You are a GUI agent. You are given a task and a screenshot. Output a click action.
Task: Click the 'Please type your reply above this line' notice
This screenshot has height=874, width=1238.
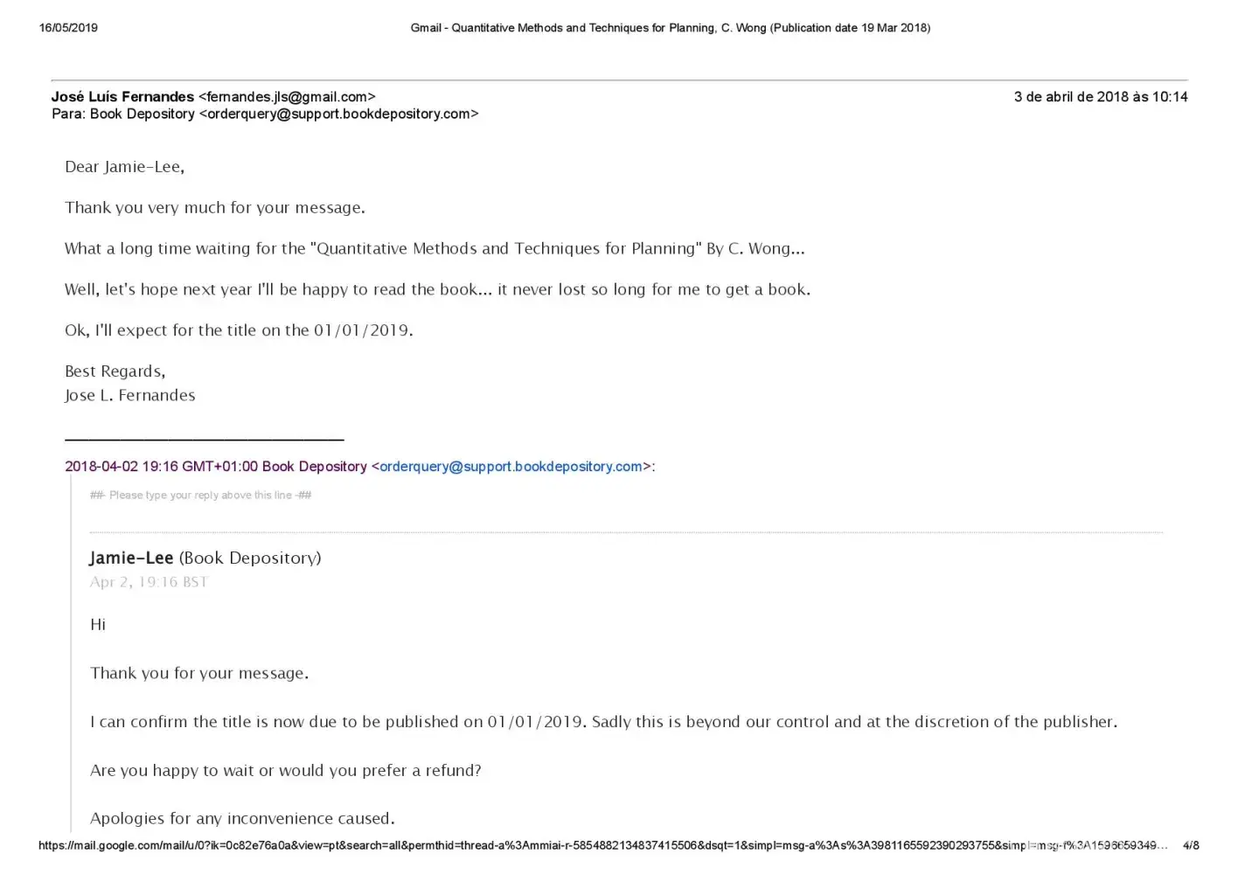(x=200, y=496)
